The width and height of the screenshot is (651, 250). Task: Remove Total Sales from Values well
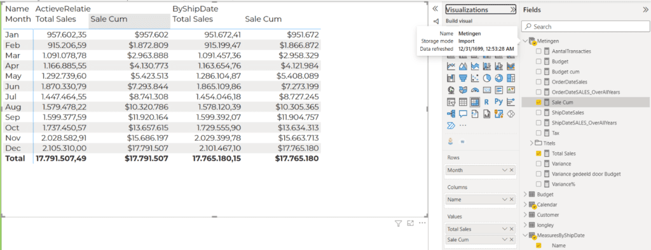click(x=512, y=229)
